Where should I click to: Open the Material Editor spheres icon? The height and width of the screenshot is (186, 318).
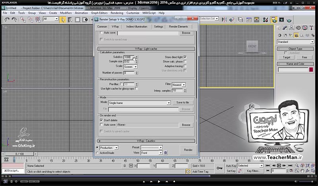coord(265,20)
